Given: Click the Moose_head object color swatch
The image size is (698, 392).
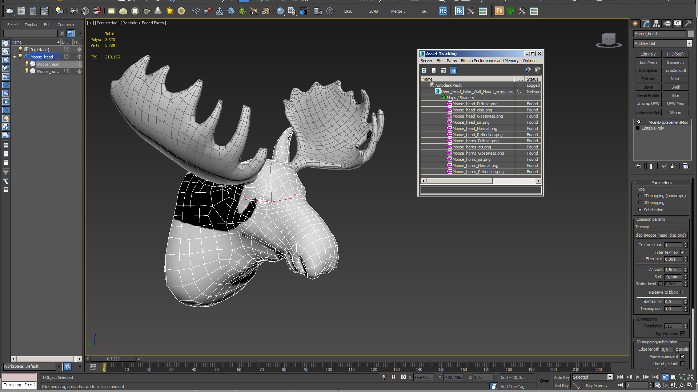Looking at the screenshot, I should click(691, 34).
